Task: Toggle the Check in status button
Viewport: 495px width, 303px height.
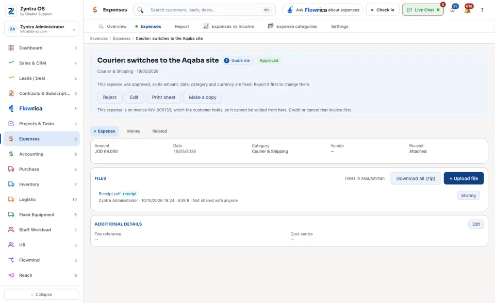Action: point(383,10)
